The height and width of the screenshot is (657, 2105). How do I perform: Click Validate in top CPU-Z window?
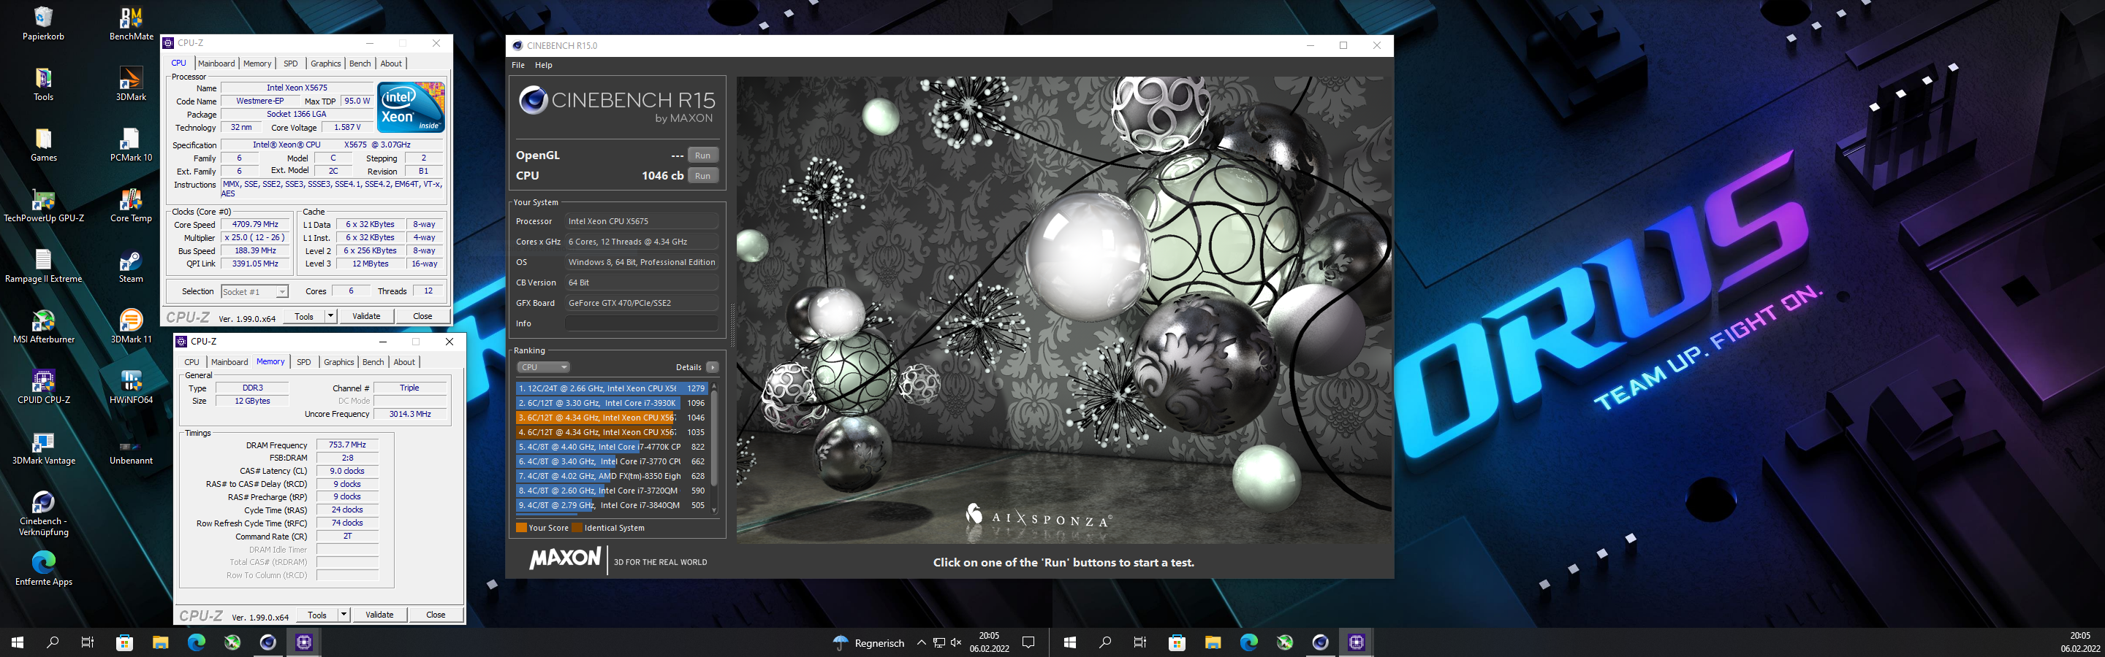(366, 316)
